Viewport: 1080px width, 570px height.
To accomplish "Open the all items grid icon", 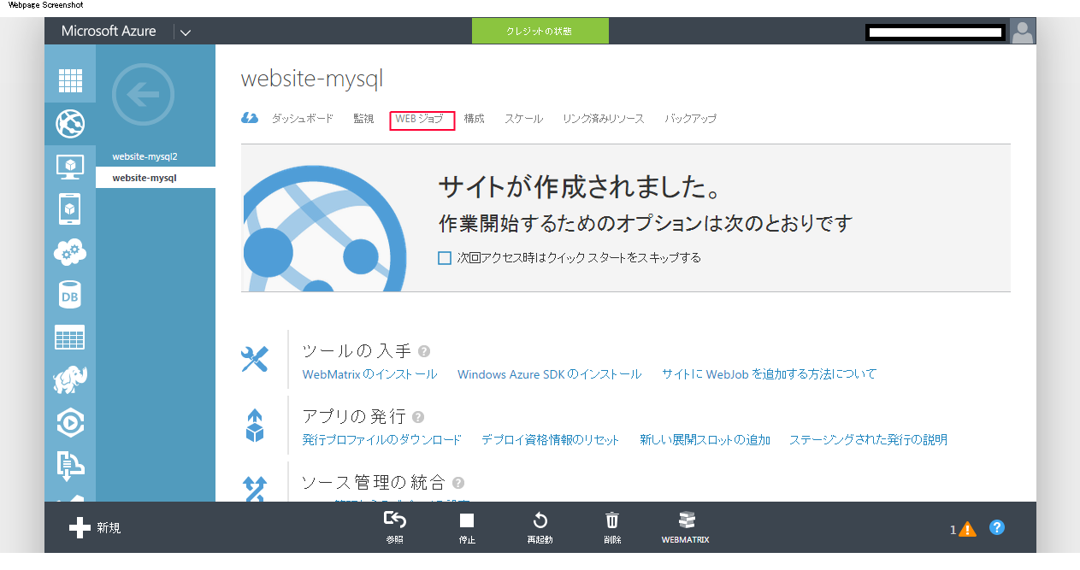I will [x=70, y=80].
